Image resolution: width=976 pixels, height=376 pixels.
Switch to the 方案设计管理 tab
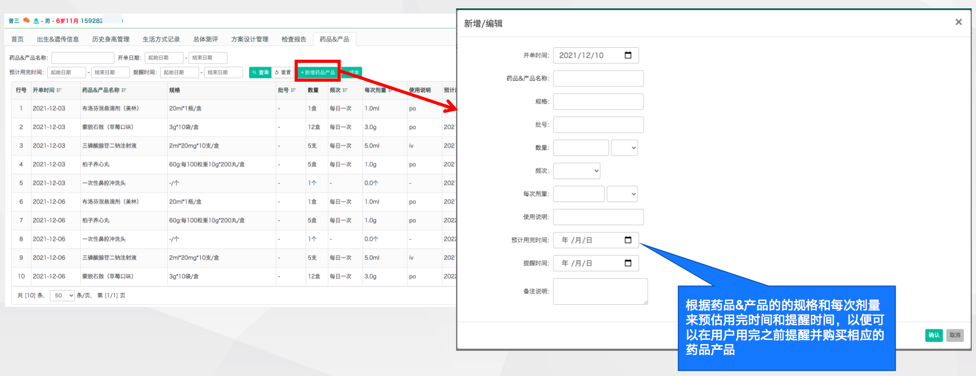click(x=250, y=39)
